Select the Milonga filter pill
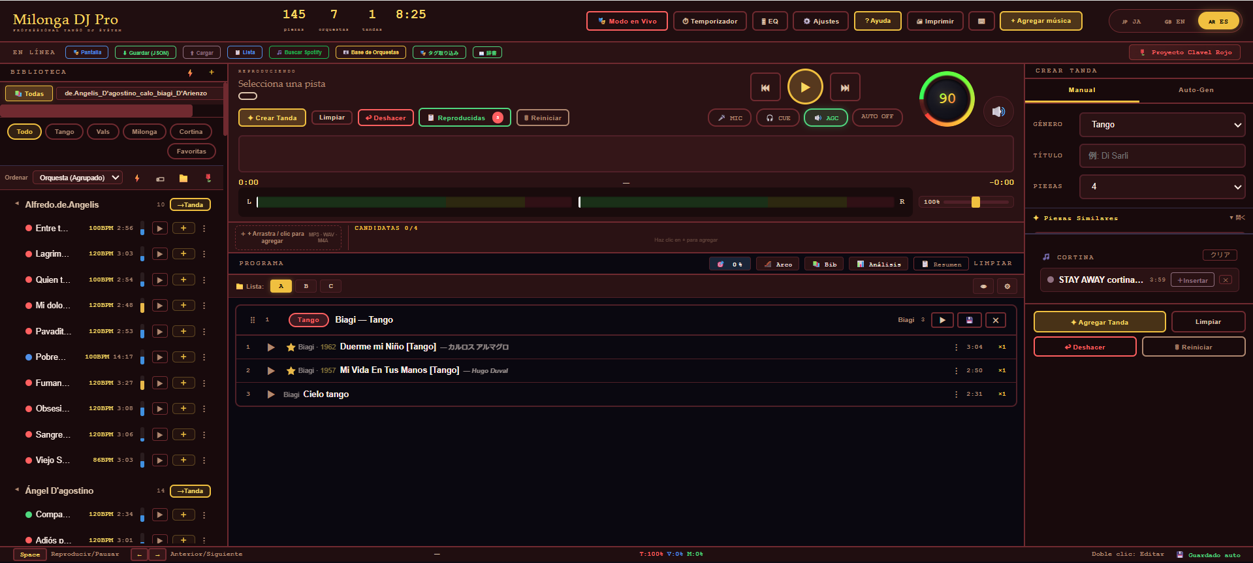 pyautogui.click(x=144, y=132)
